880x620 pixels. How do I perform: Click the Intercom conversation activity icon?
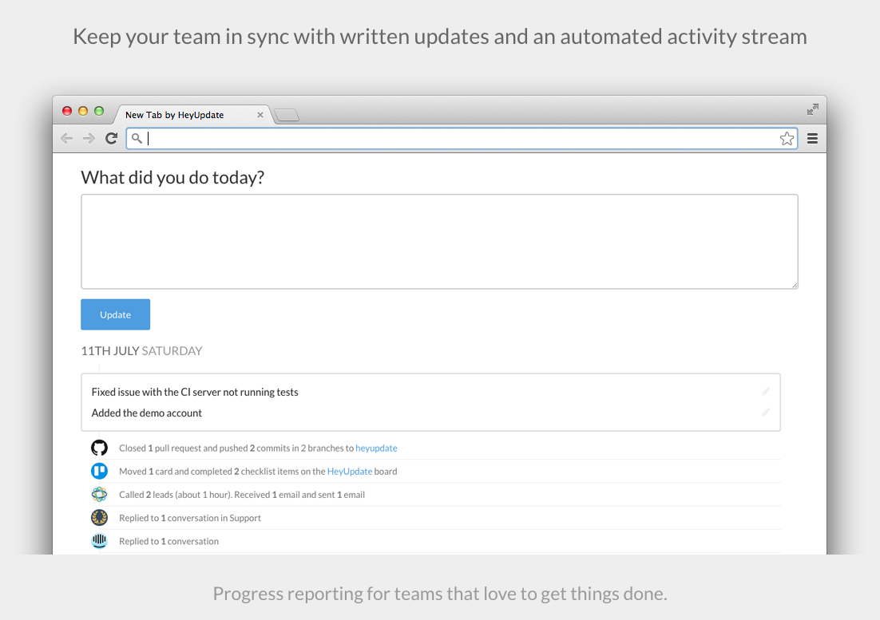(99, 541)
